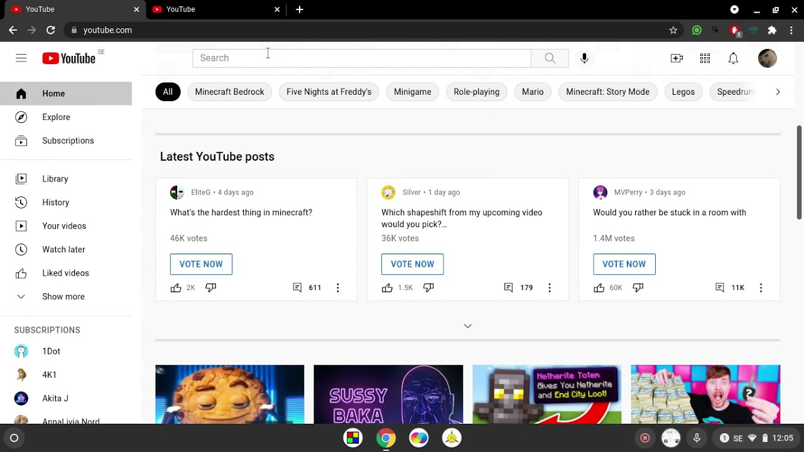804x452 pixels.
Task: Open comments on EliteG's post (611)
Action: tap(297, 288)
